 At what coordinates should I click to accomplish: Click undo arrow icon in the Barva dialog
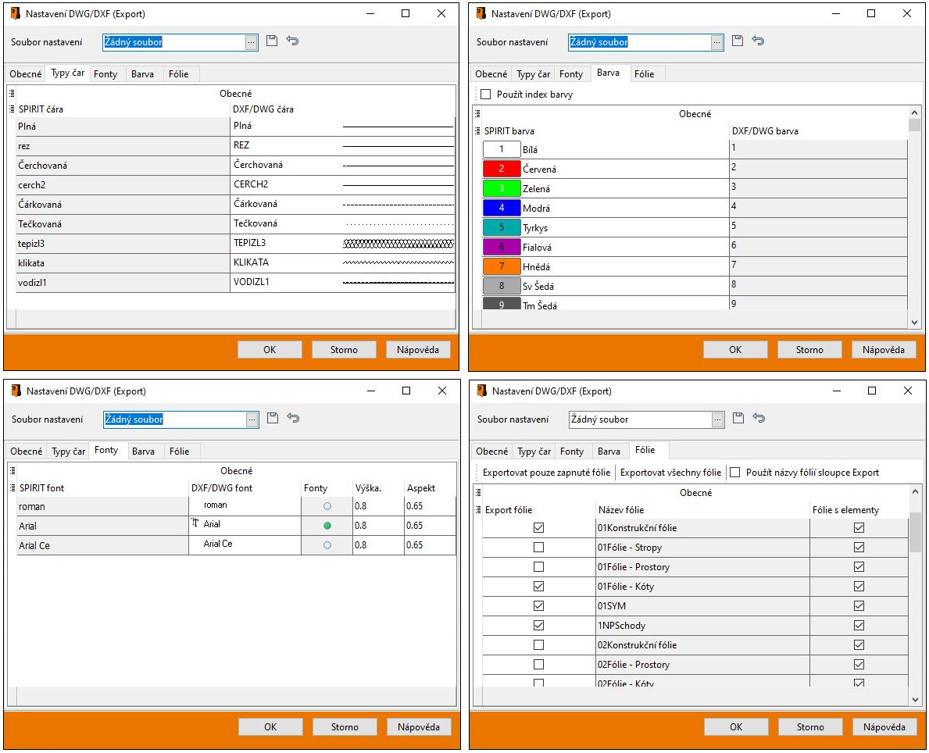coord(758,41)
